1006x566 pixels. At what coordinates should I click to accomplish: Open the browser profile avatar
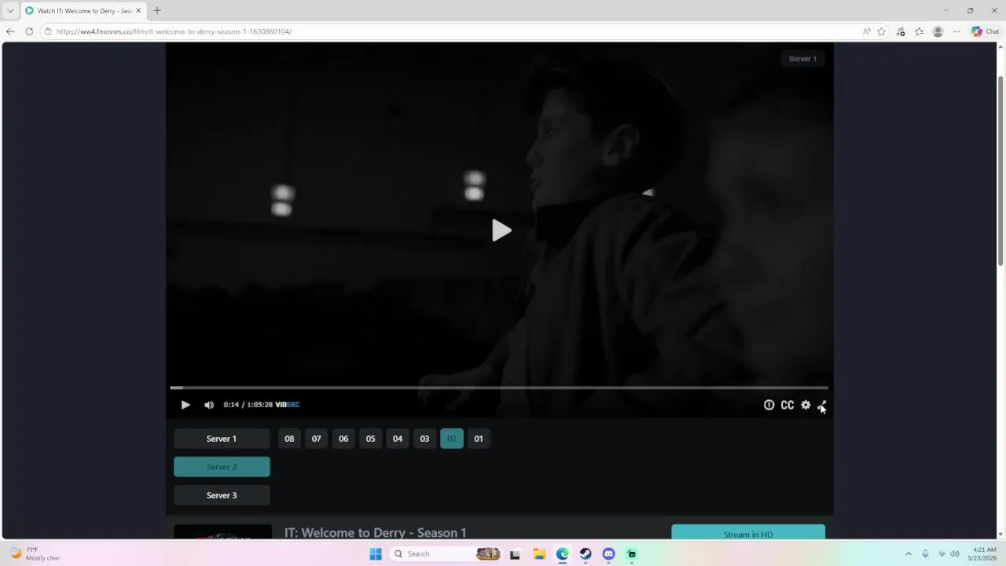pos(938,31)
